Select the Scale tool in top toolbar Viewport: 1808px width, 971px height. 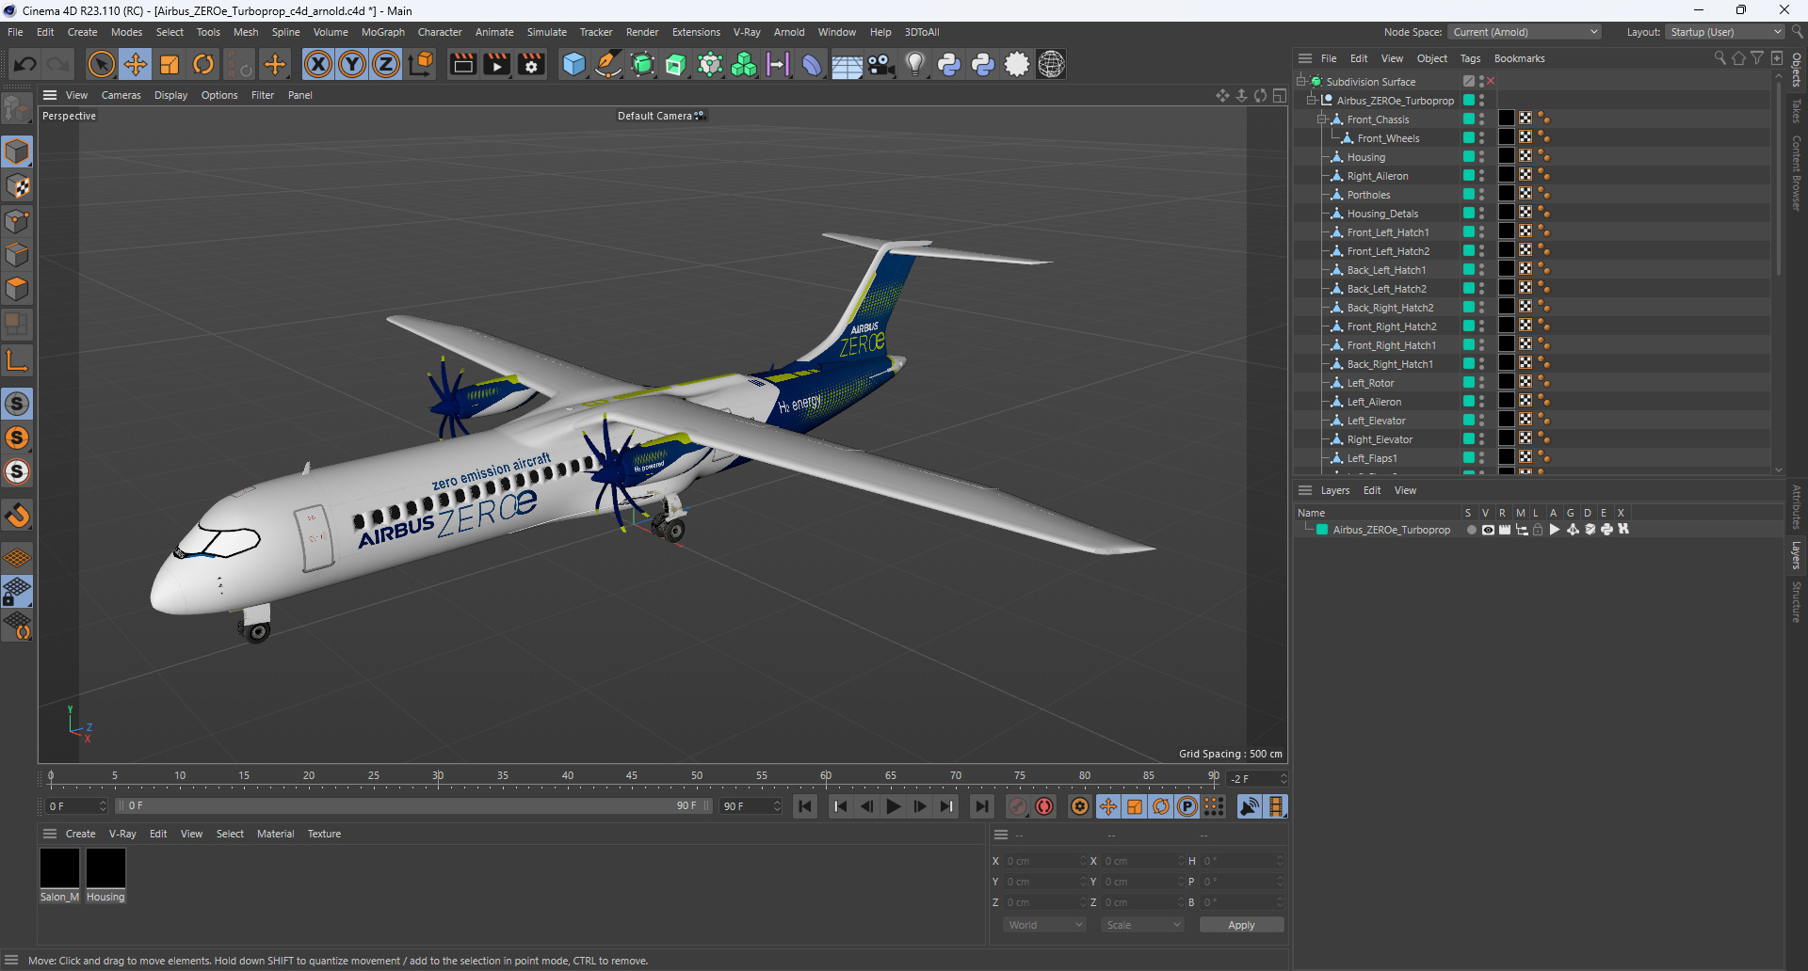click(169, 64)
